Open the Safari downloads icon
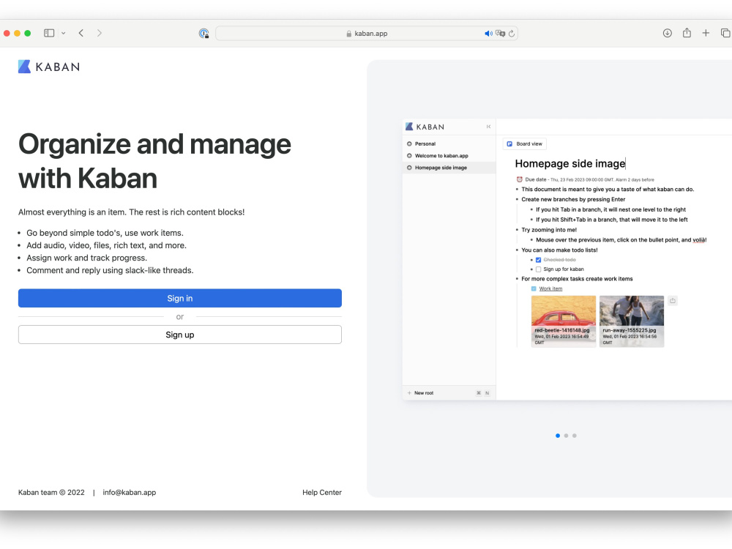Image resolution: width=732 pixels, height=549 pixels. coord(668,33)
